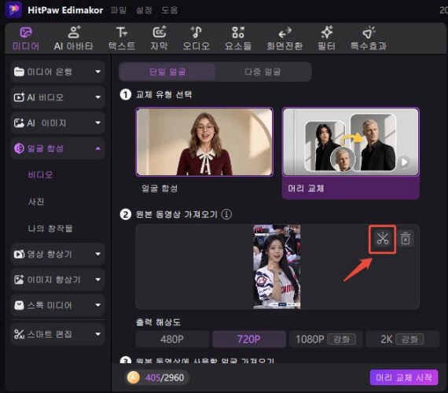Delete imported video with trash icon

pos(405,239)
